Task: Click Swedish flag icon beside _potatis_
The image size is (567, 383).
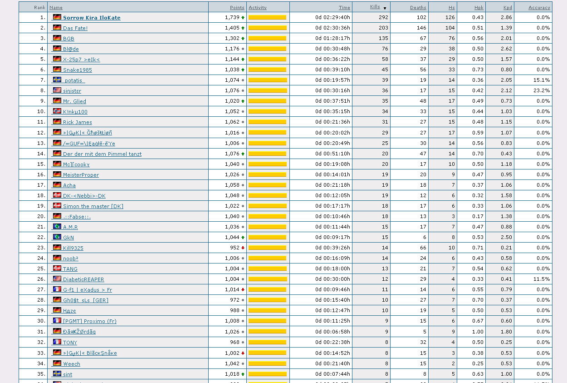Action: tap(57, 80)
